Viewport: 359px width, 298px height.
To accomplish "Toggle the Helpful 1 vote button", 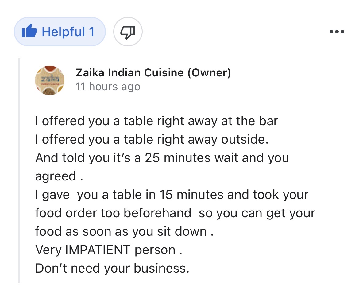I will pyautogui.click(x=60, y=32).
